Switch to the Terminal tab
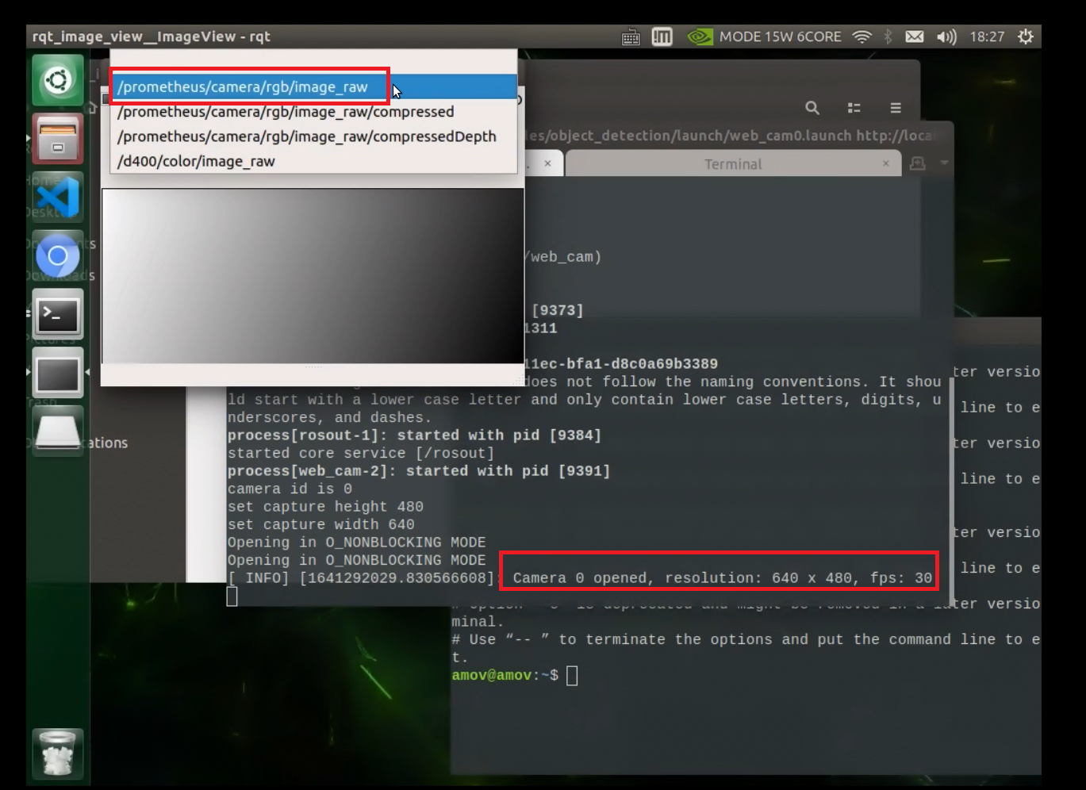The image size is (1086, 790). [733, 164]
